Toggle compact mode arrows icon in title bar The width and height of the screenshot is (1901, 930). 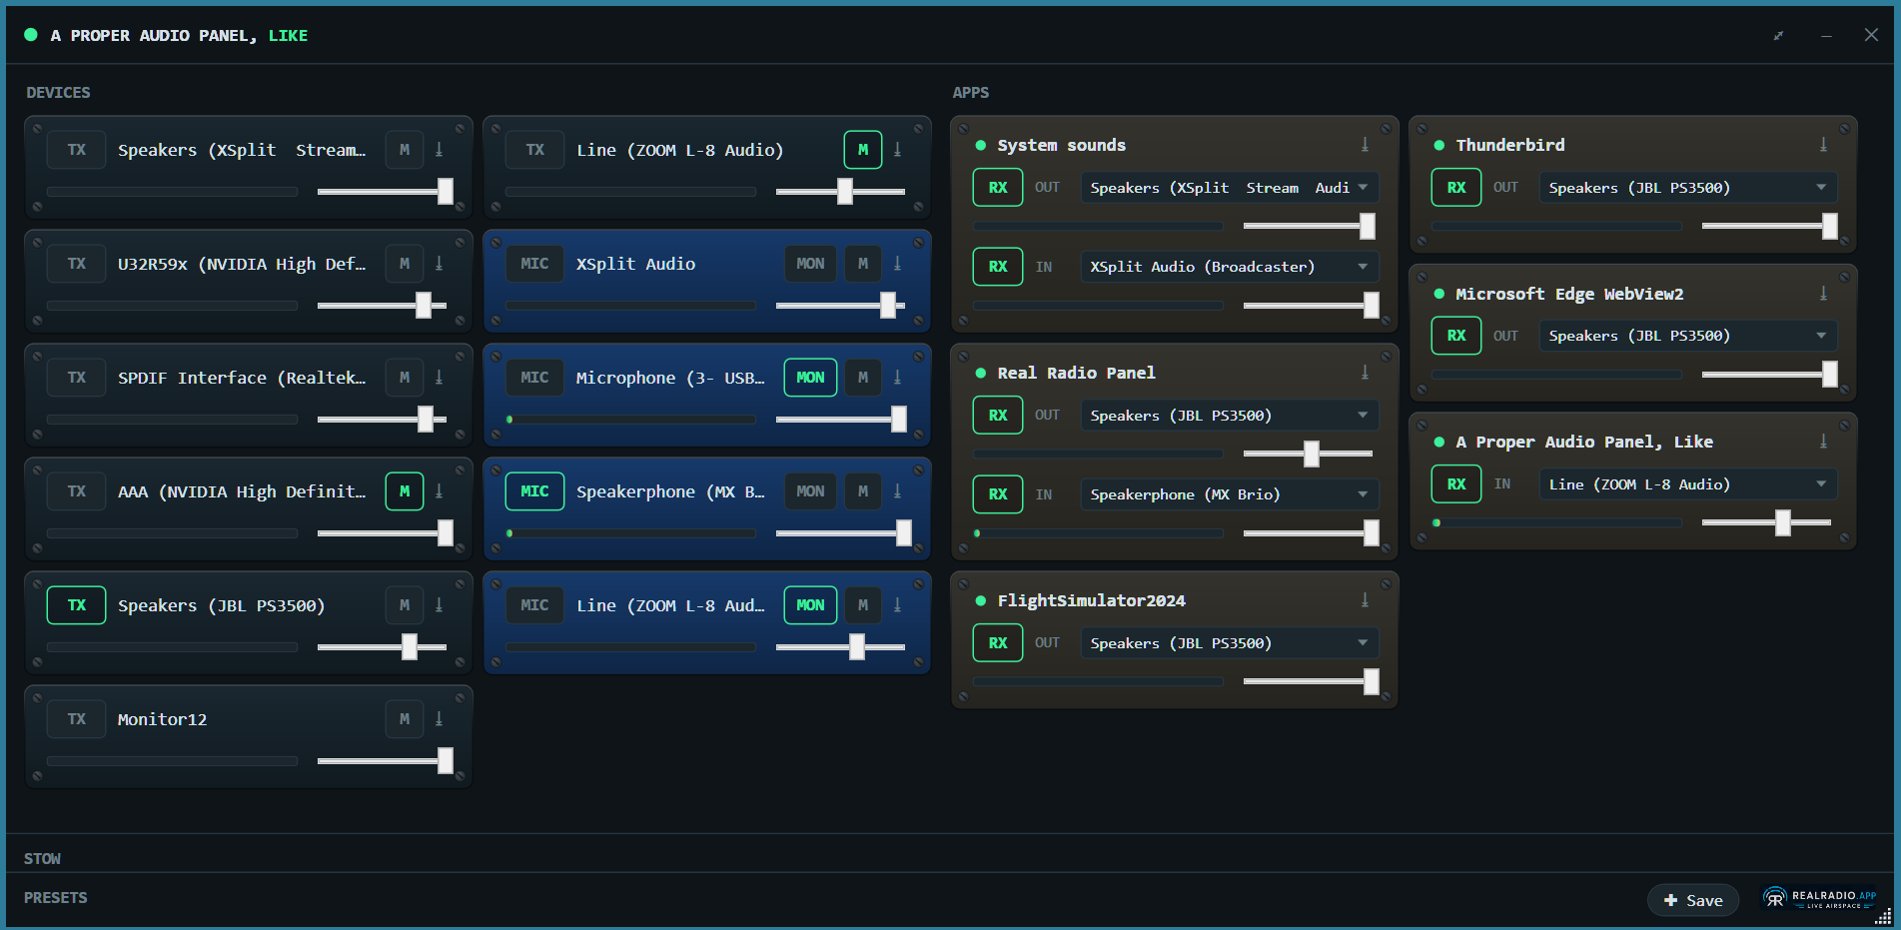coord(1778,35)
